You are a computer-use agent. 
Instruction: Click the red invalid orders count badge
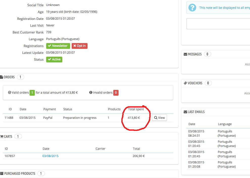click(116, 93)
